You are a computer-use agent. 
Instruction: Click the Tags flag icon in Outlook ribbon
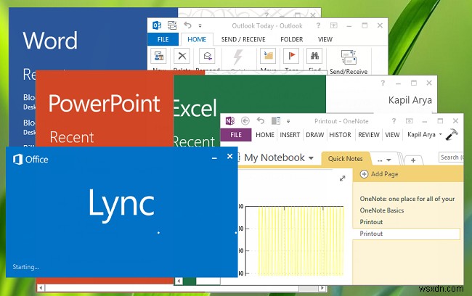pos(291,56)
